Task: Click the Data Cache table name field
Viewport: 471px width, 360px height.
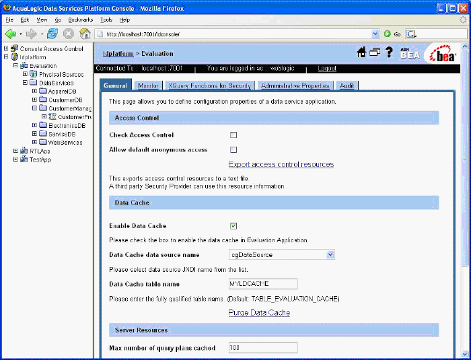Action: (263, 284)
